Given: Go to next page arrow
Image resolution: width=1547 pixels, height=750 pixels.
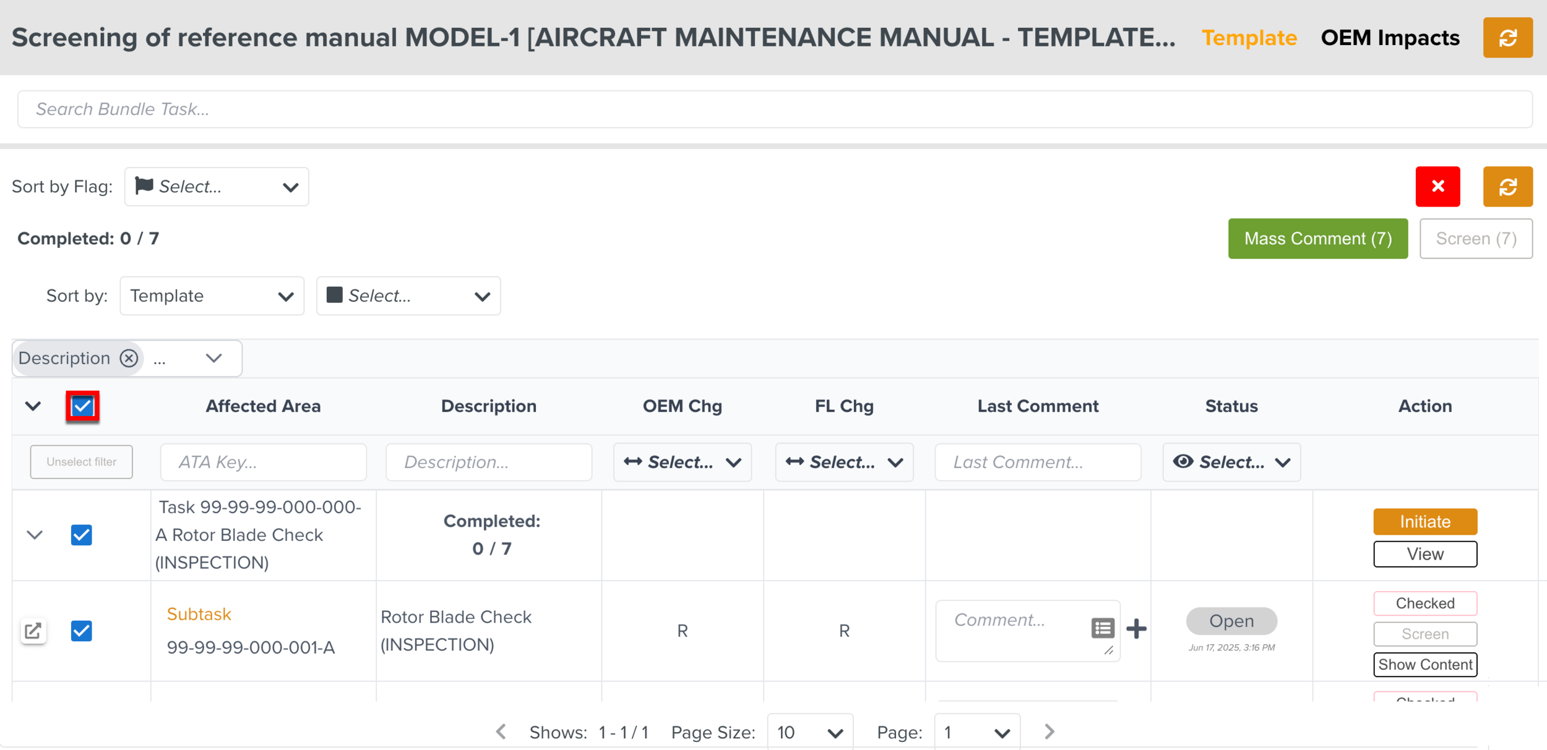Looking at the screenshot, I should [x=1049, y=732].
